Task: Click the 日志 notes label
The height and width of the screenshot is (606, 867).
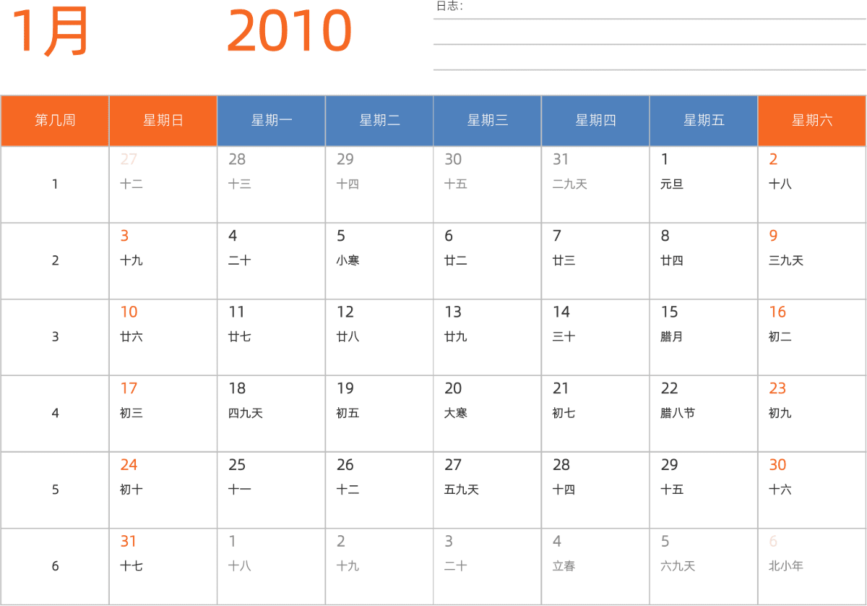Action: click(449, 7)
